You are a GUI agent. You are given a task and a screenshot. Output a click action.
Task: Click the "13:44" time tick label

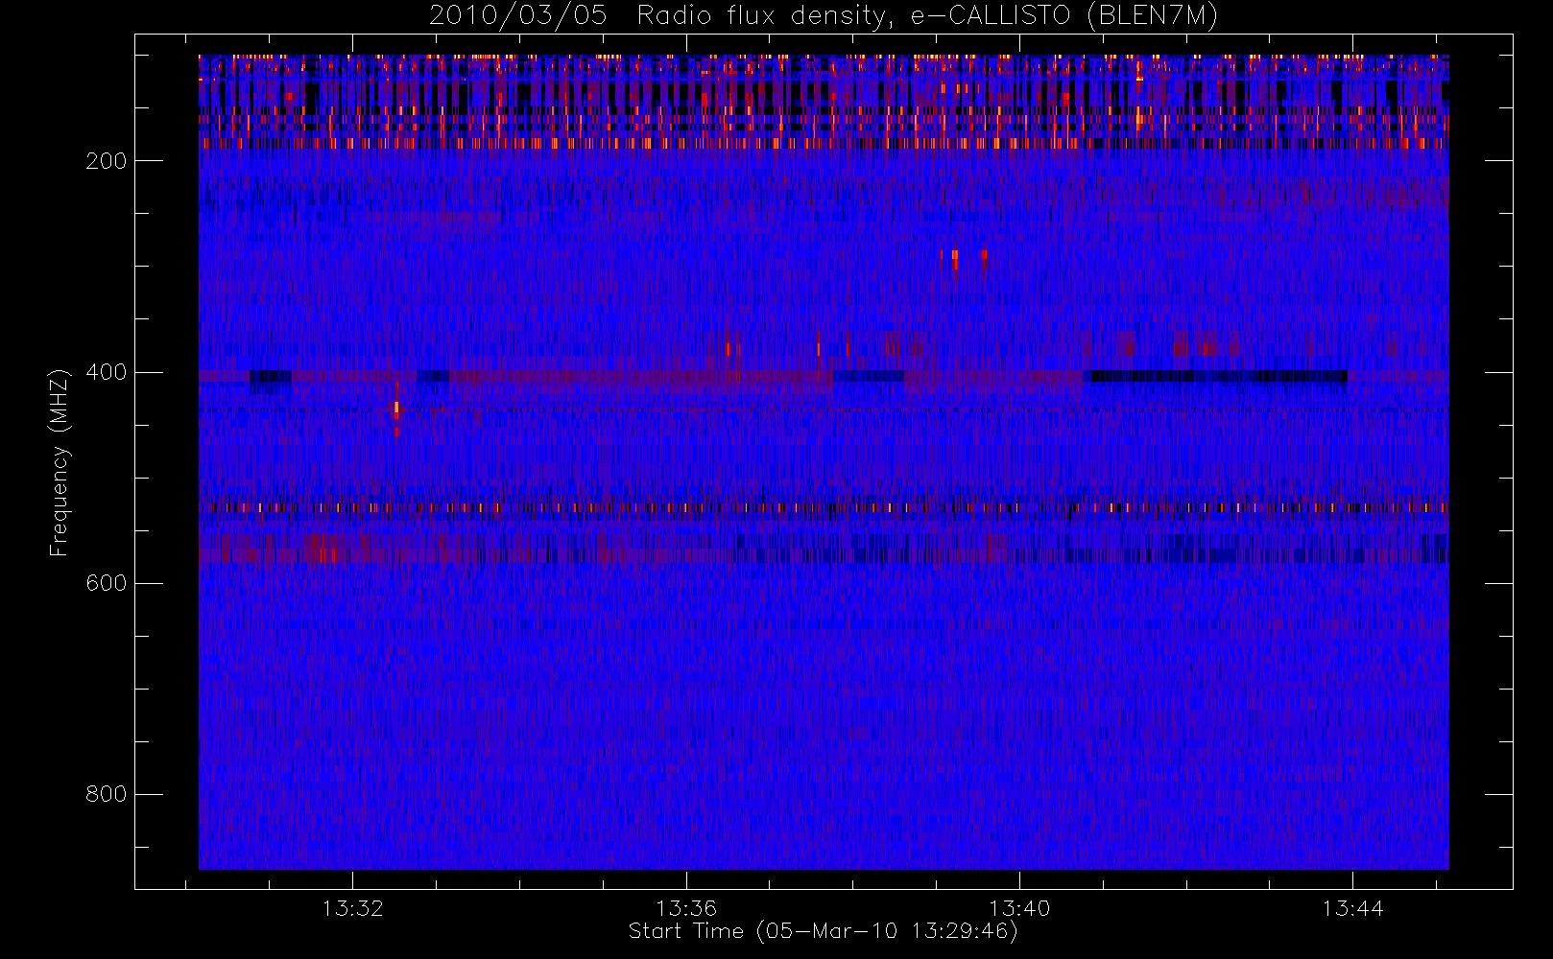click(x=1352, y=908)
